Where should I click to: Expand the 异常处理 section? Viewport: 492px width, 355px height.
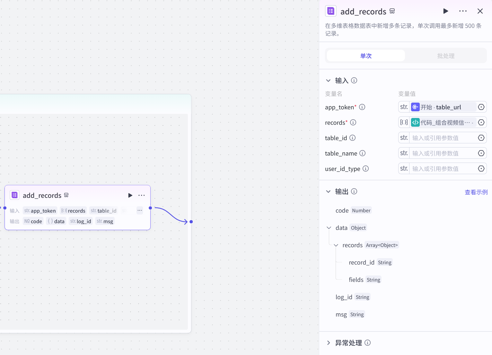coord(328,343)
